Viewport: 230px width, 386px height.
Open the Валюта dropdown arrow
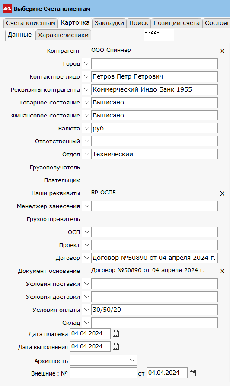pyautogui.click(x=86, y=128)
